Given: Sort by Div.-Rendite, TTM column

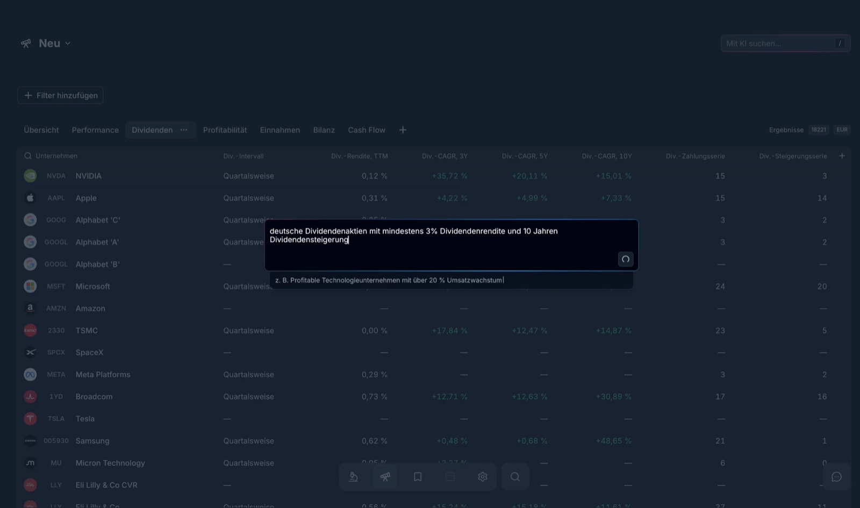Looking at the screenshot, I should 360,156.
